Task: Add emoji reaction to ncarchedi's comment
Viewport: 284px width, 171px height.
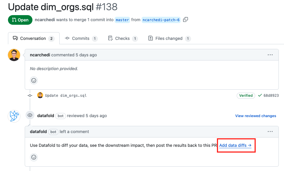Action: coord(34,81)
